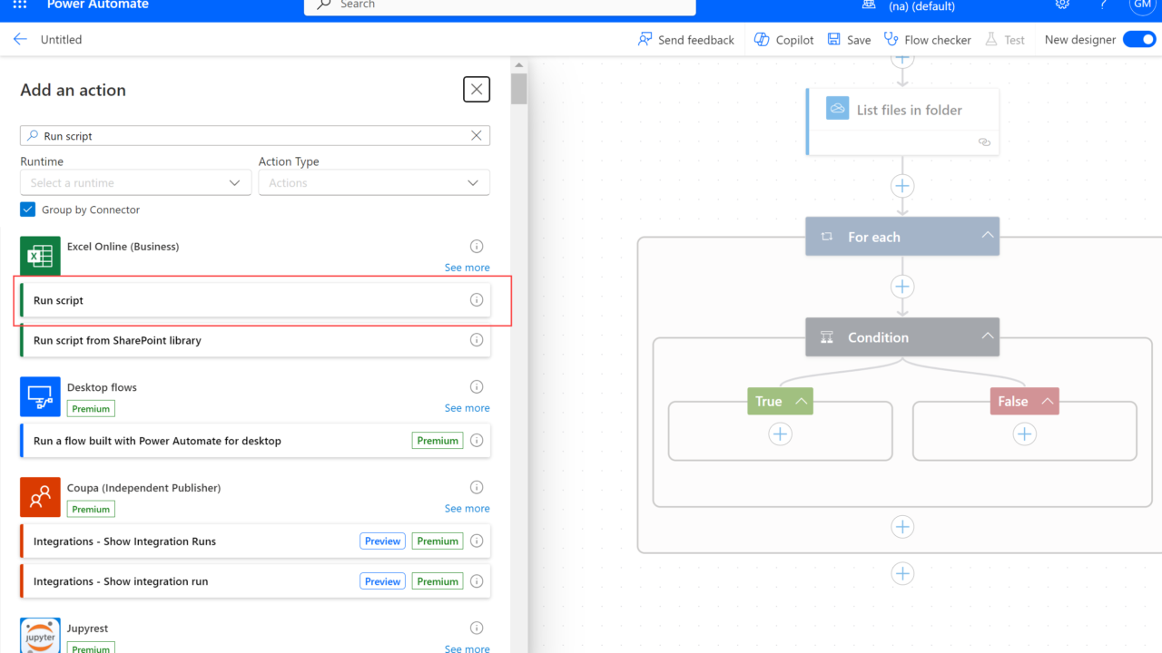
Task: Show info for Run a flow built with desktop
Action: pyautogui.click(x=477, y=441)
